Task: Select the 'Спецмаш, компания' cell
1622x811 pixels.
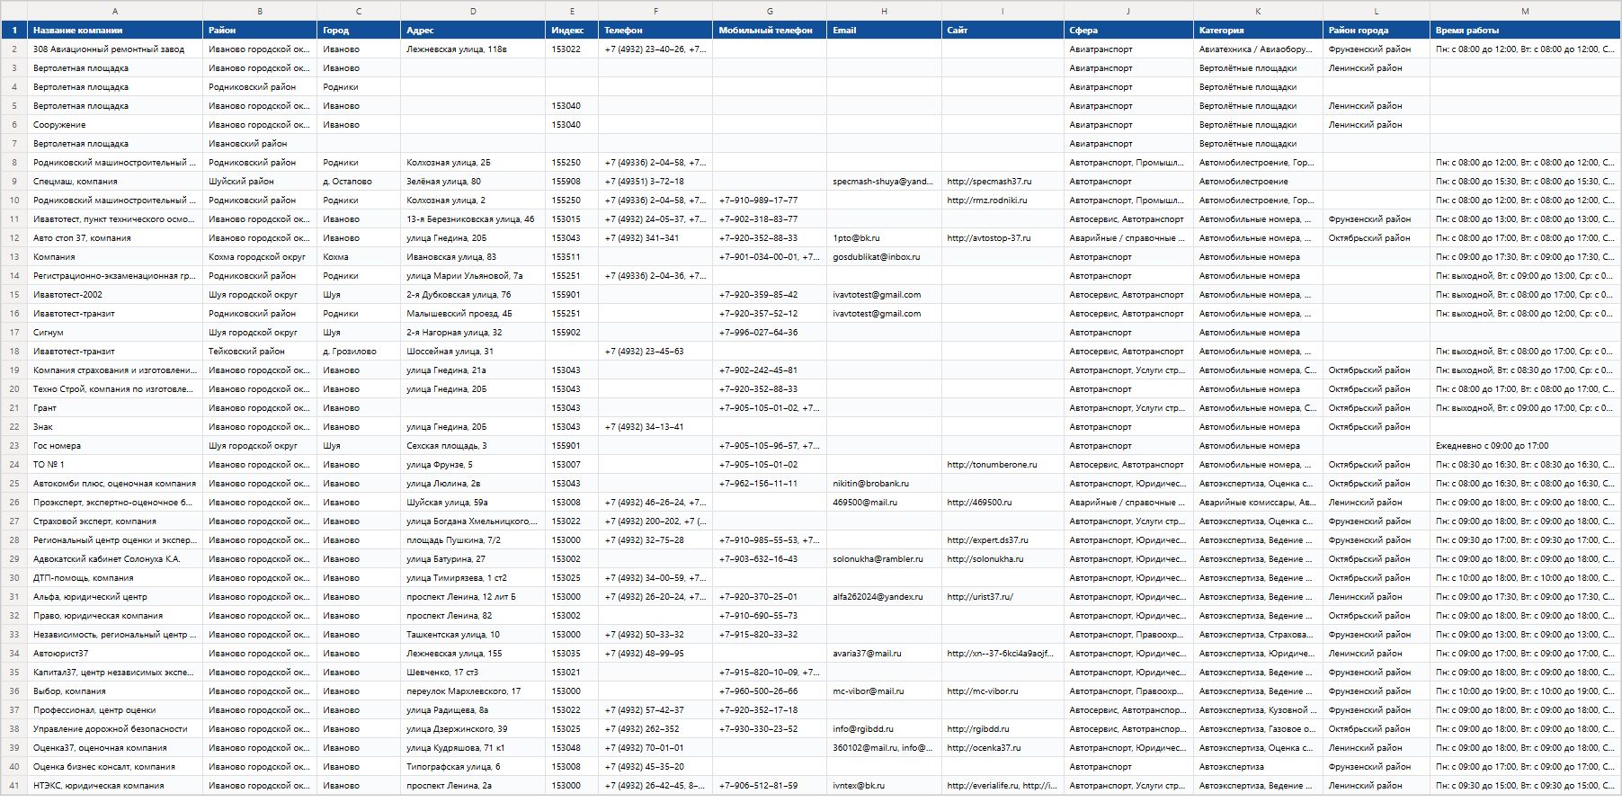Action: [x=115, y=182]
